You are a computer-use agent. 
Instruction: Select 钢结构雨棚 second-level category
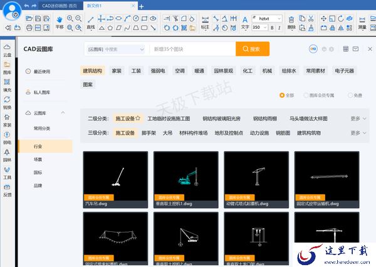pyautogui.click(x=265, y=118)
